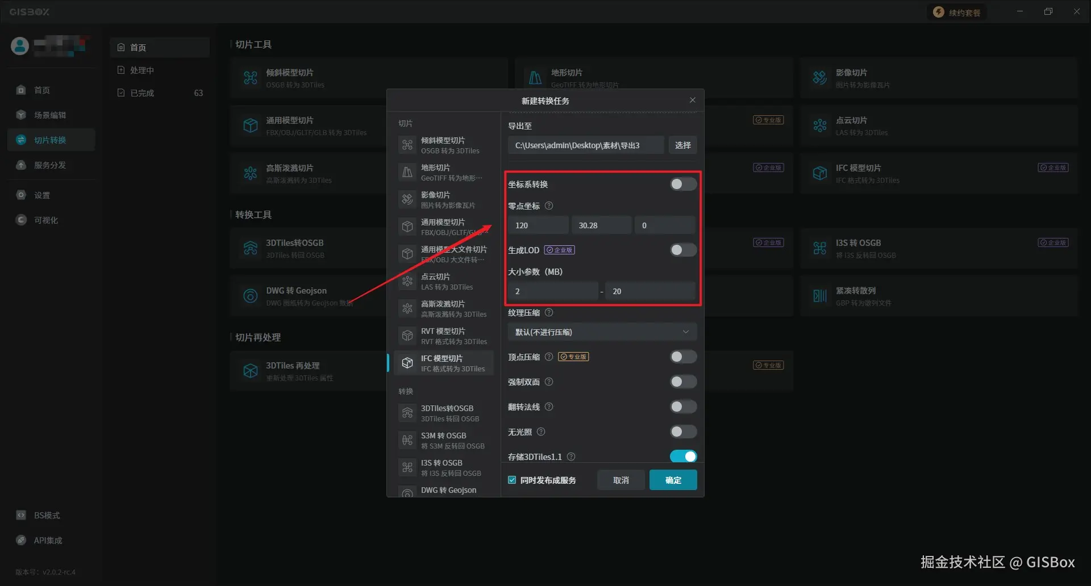
Task: Click the 大小参数 maximum field containing 20
Action: coord(651,291)
